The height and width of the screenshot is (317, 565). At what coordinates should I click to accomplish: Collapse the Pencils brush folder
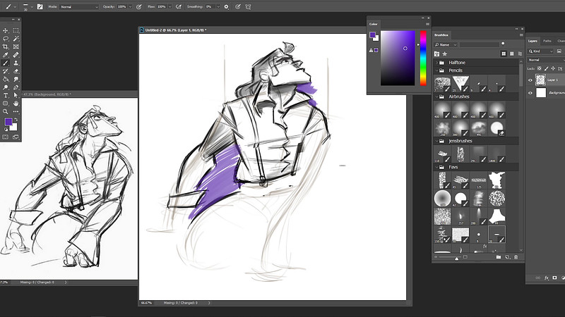tap(437, 70)
